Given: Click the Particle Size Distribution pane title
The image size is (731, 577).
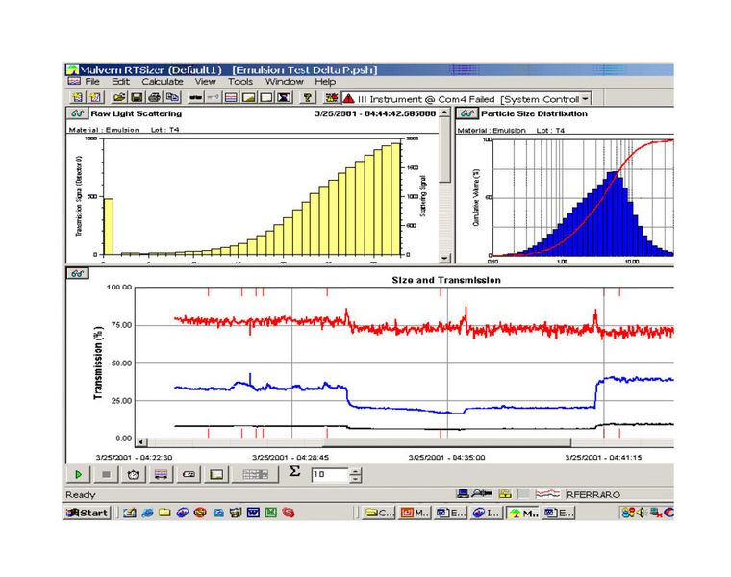Looking at the screenshot, I should [534, 113].
